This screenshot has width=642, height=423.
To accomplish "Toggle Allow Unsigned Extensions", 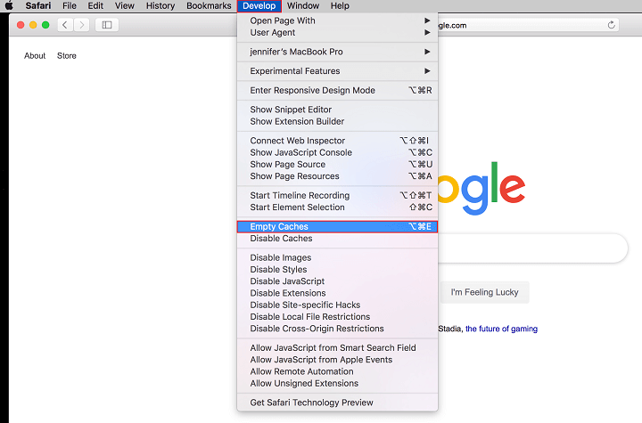I will 337,383.
